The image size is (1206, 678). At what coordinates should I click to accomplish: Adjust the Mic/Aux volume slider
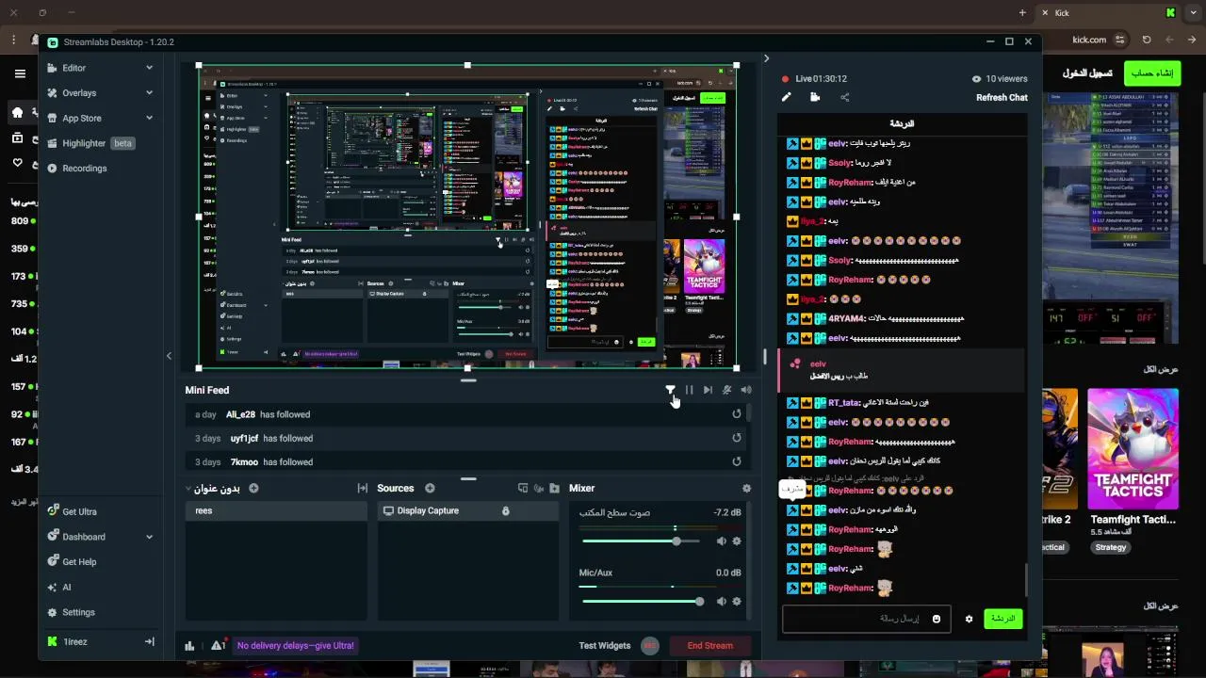pyautogui.click(x=641, y=601)
